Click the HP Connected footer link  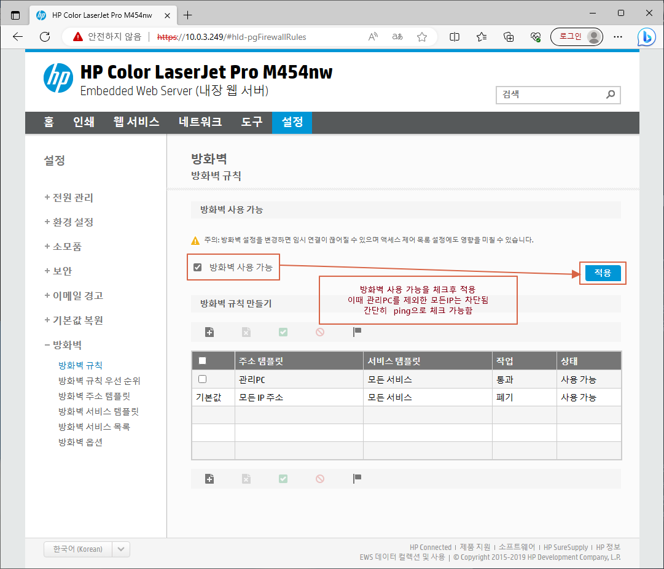pos(430,547)
